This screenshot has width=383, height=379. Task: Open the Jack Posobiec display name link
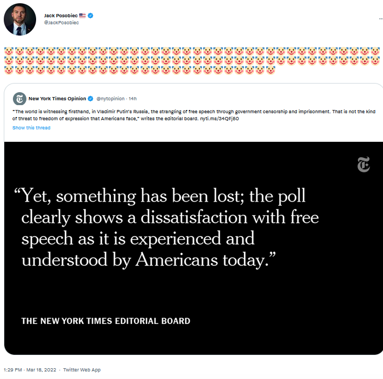[x=61, y=16]
